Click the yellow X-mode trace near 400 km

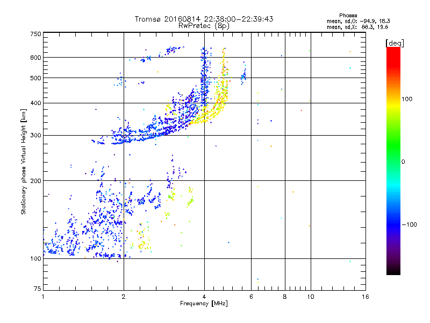218,104
